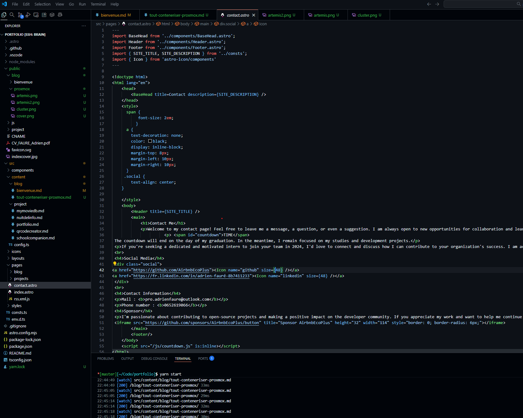
Task: Open index.astro from the file explorer
Action: pos(24,292)
